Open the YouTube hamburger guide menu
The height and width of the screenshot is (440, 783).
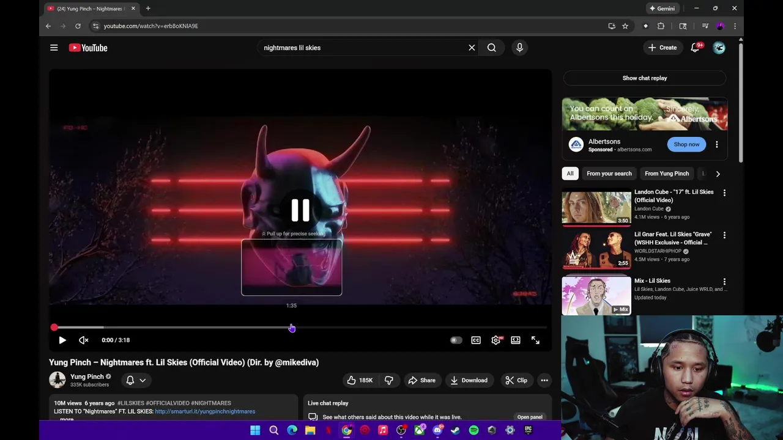54,48
